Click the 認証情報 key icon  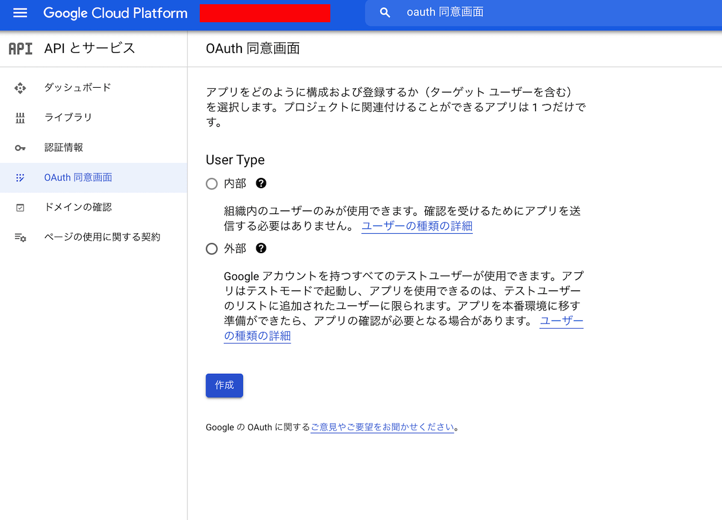point(20,148)
